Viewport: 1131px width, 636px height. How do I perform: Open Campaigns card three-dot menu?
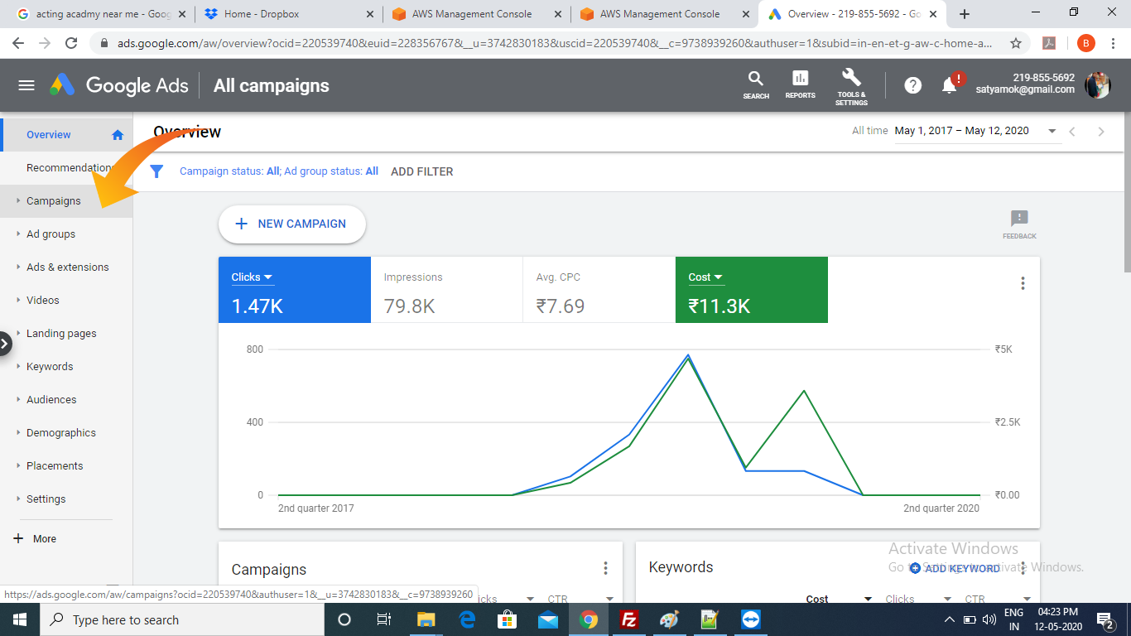click(x=605, y=568)
